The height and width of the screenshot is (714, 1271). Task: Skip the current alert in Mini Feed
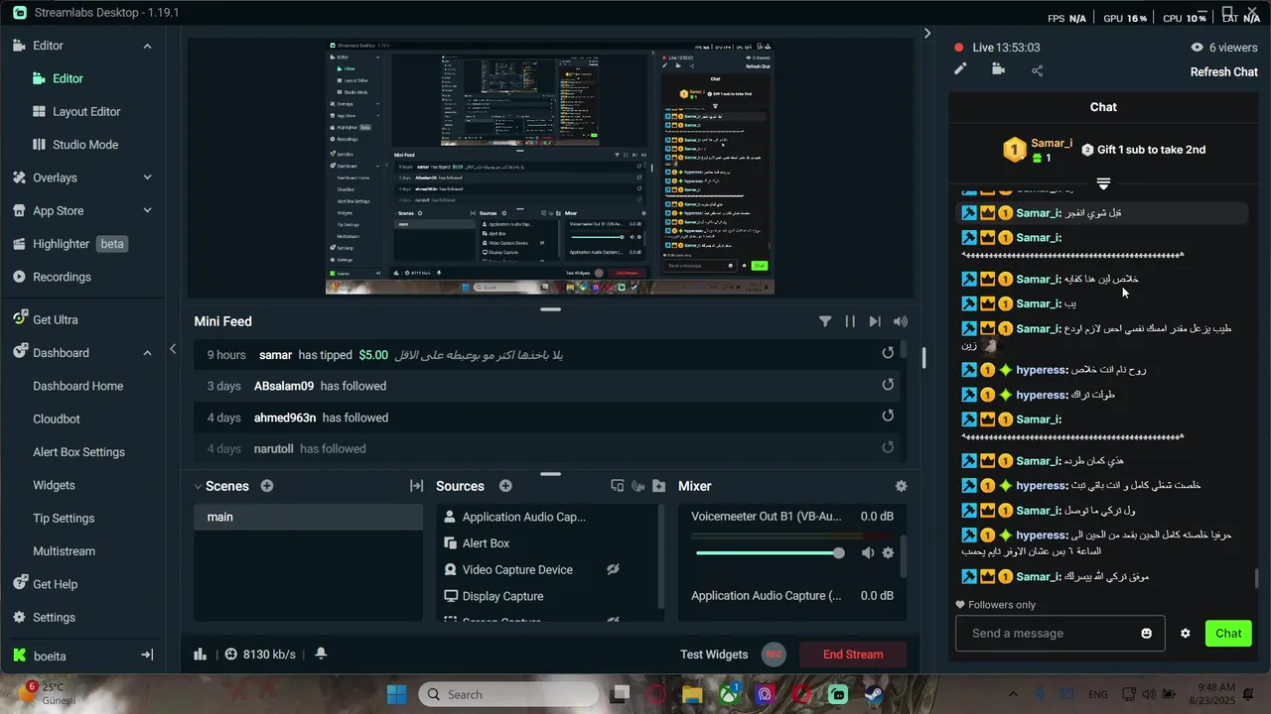pyautogui.click(x=875, y=321)
